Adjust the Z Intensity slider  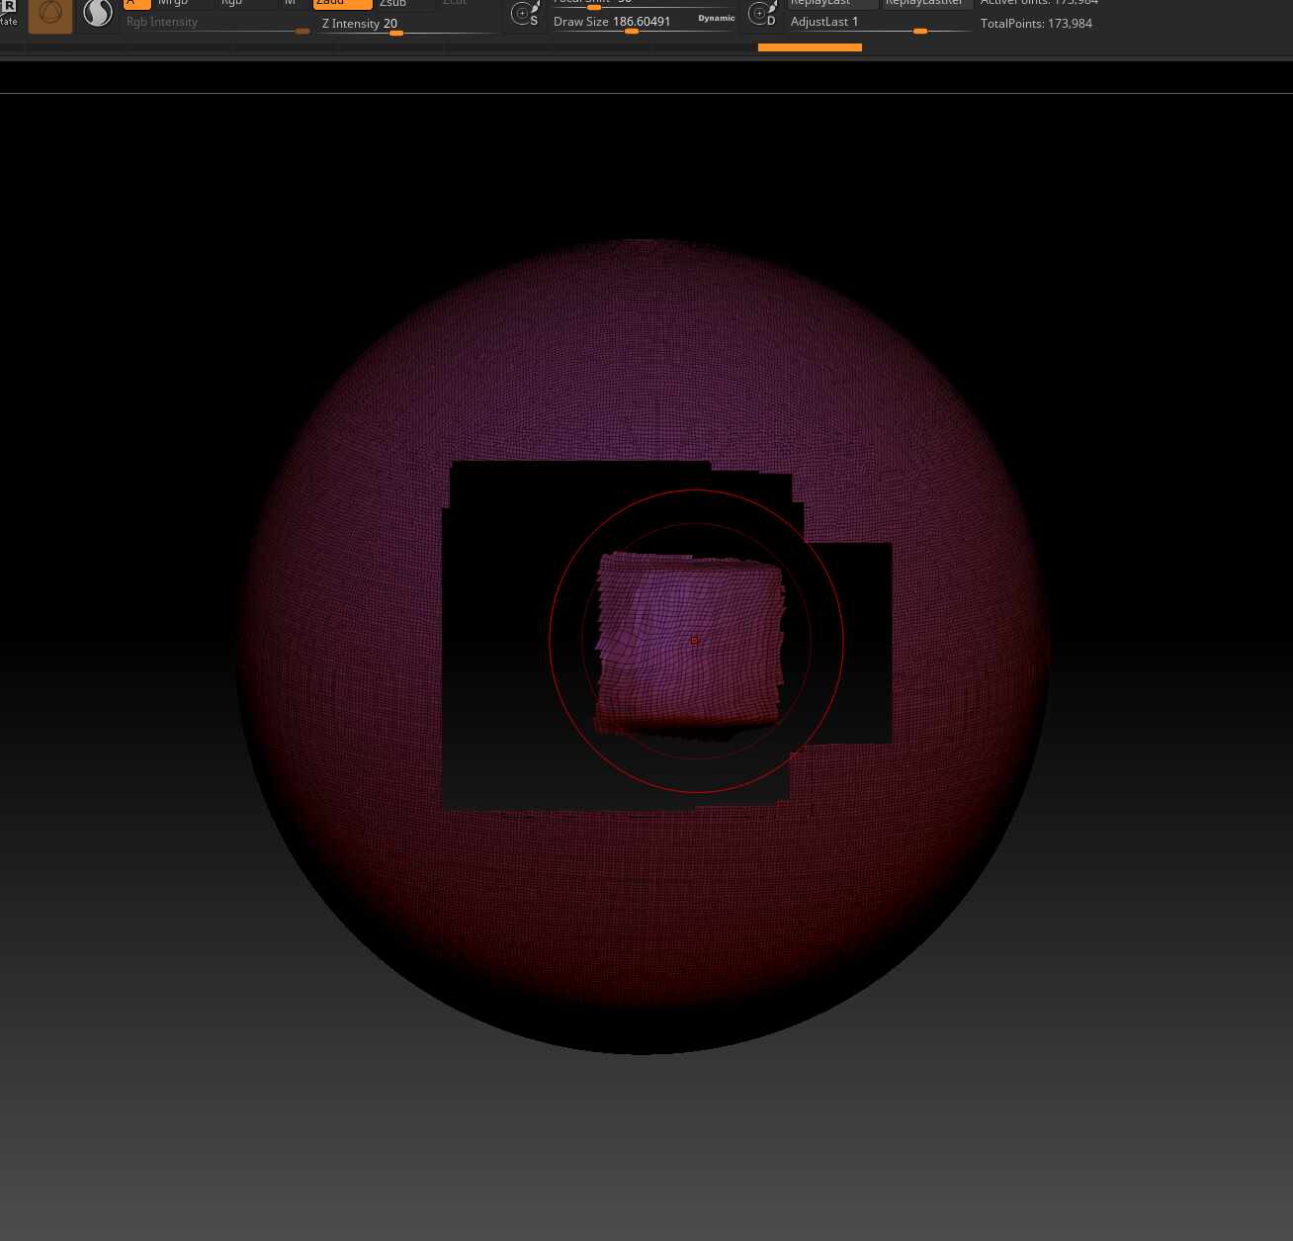pyautogui.click(x=405, y=25)
